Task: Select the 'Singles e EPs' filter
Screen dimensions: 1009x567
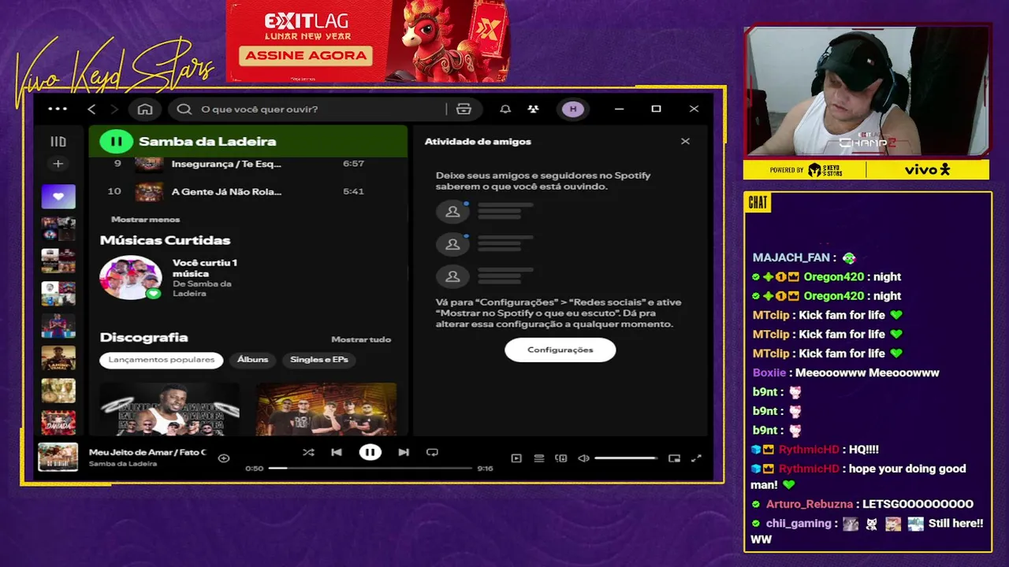Action: coord(319,360)
